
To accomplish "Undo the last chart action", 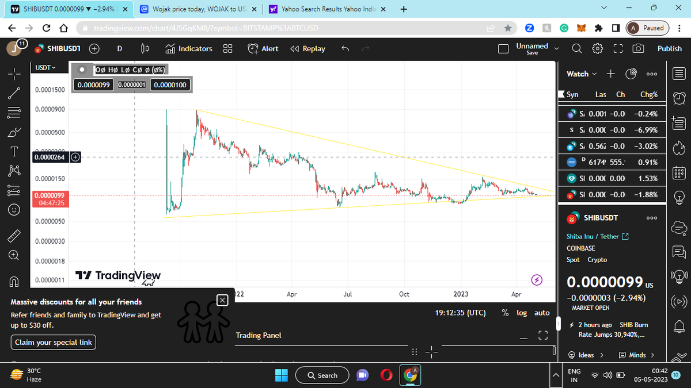I will 345,49.
